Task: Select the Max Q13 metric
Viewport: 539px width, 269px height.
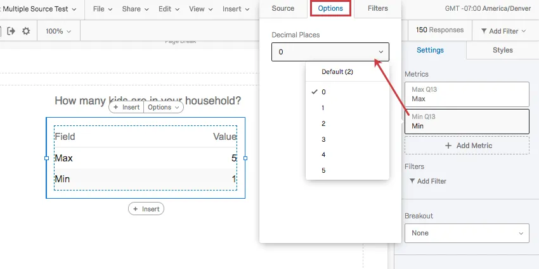Action: [467, 94]
